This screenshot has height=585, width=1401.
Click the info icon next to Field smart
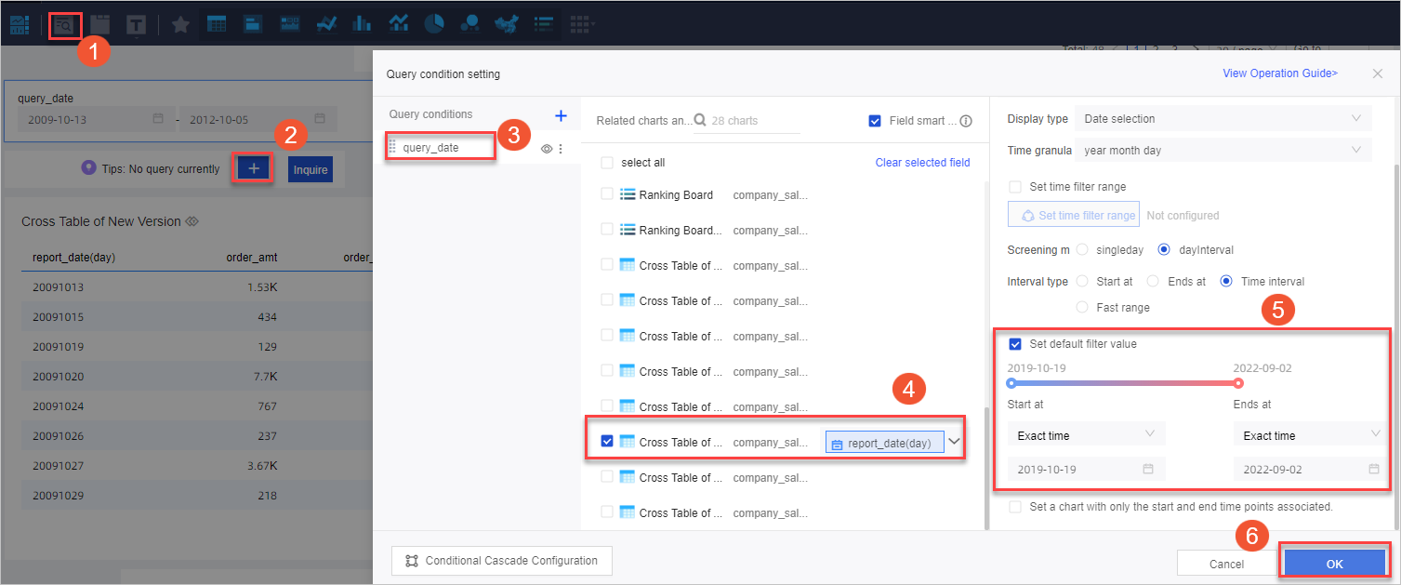click(966, 121)
